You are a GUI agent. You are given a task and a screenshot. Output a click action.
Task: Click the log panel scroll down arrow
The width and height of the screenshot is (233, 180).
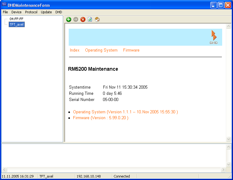[x=228, y=164]
